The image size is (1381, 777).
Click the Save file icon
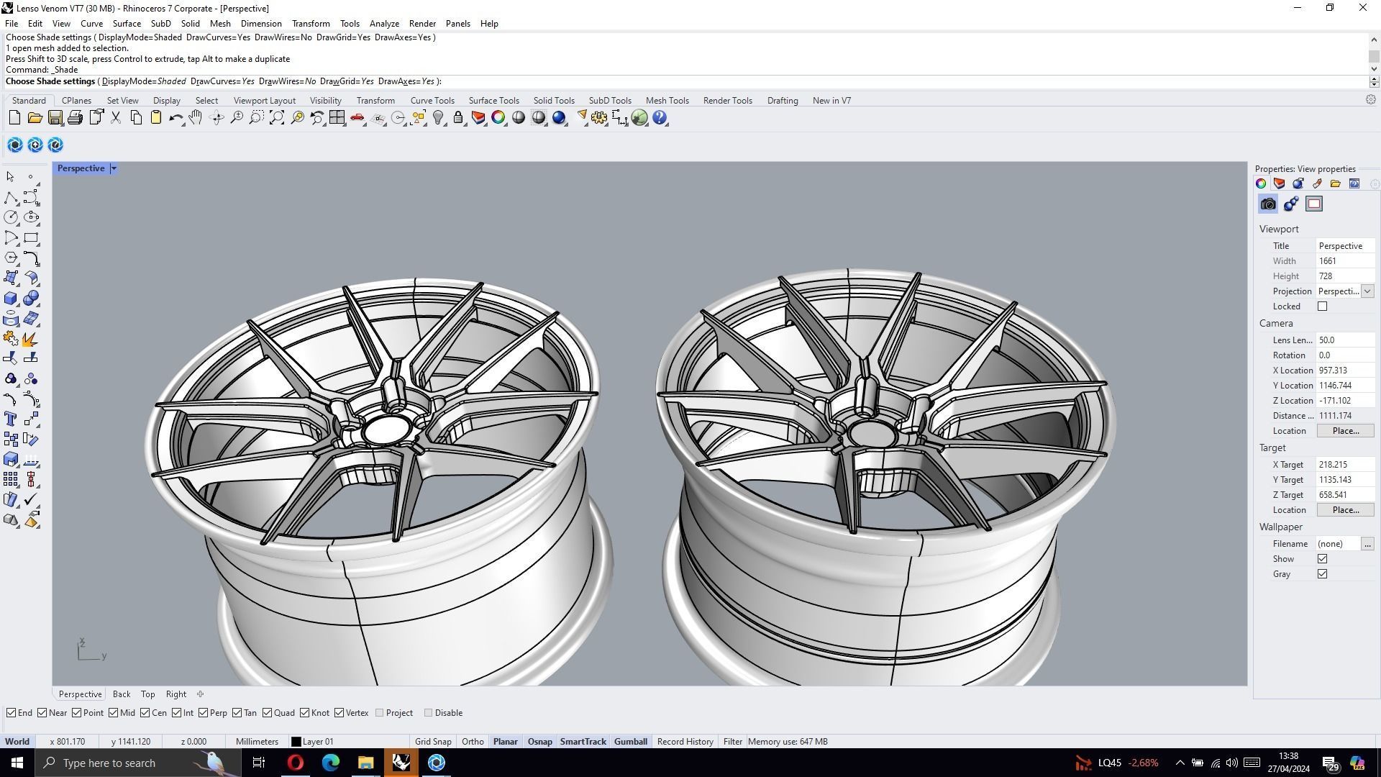[55, 118]
